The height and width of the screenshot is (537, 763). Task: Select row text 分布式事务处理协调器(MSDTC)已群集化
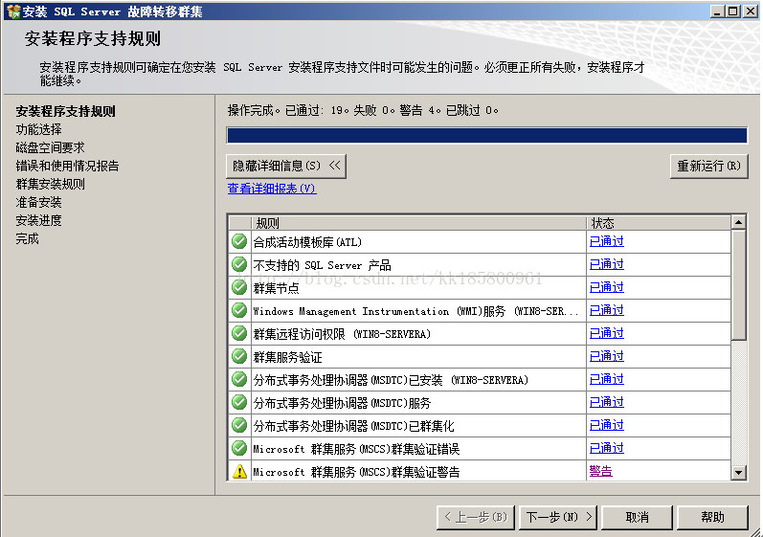(x=354, y=426)
